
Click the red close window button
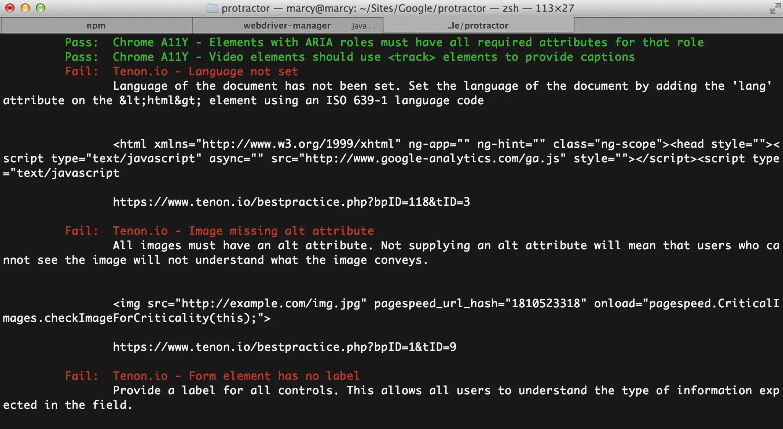coord(10,8)
